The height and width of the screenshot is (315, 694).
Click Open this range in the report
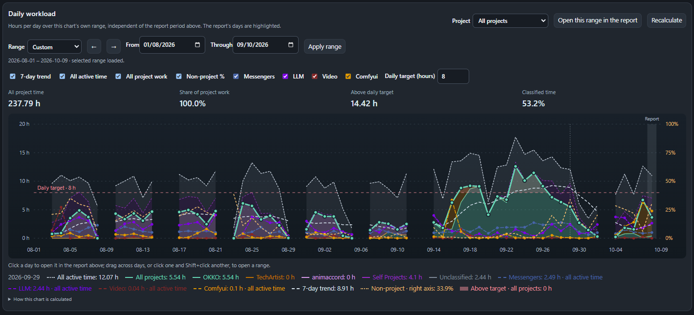[597, 20]
